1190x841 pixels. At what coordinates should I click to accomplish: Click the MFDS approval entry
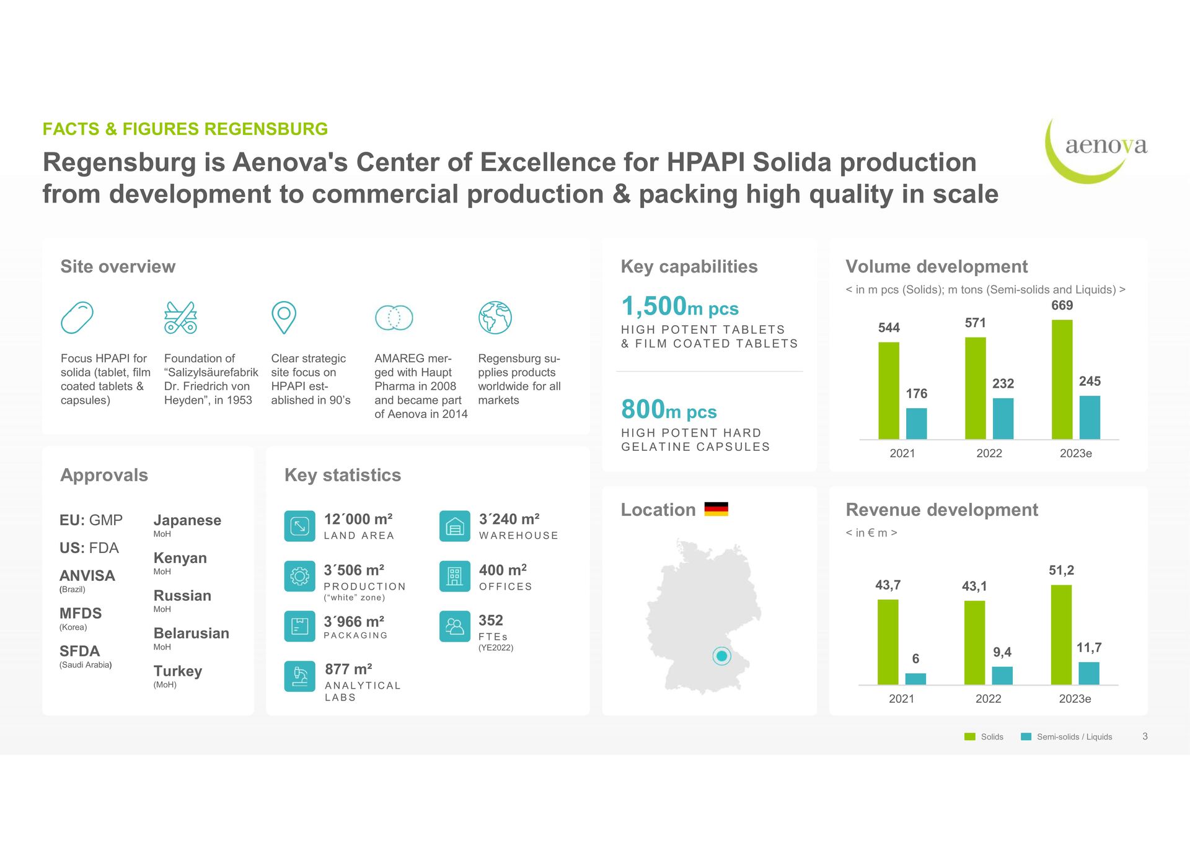pos(81,619)
